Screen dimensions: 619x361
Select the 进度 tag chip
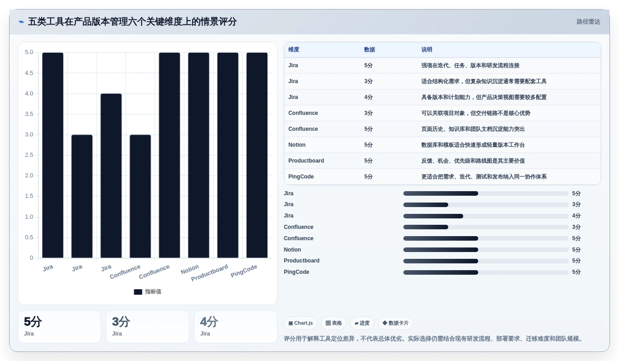pos(362,323)
